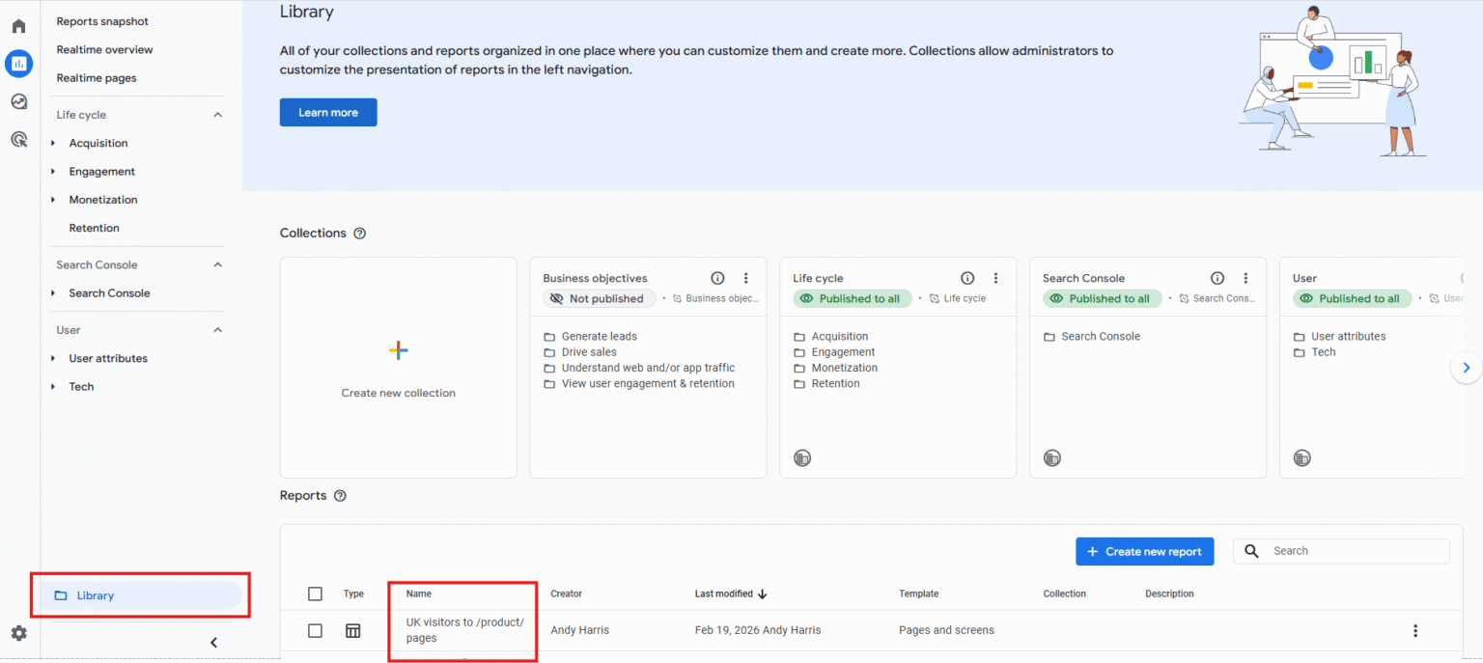Open more options for UK visitors report row

1415,631
